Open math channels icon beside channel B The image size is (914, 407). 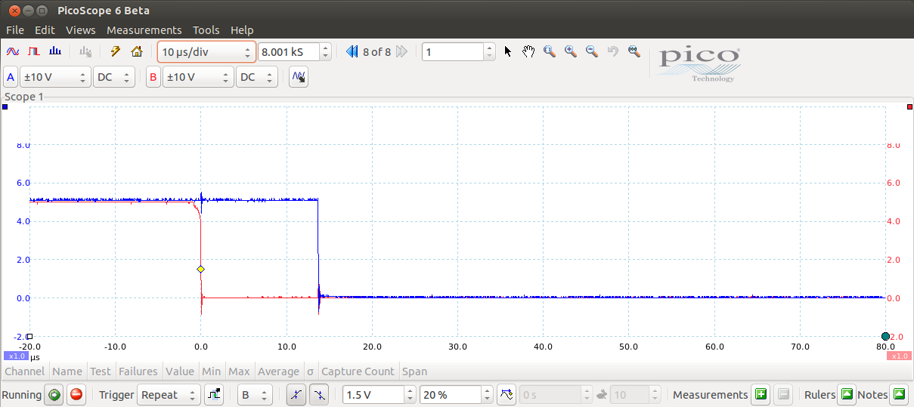point(299,77)
